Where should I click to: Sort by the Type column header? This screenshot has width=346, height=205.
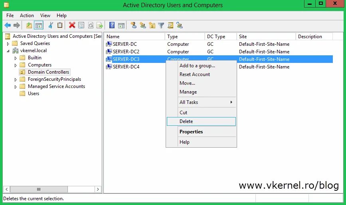click(185, 37)
